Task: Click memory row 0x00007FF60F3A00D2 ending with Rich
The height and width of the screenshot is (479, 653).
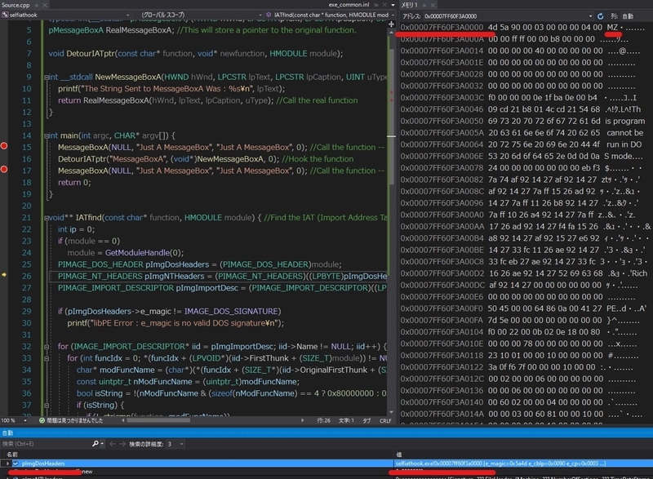Action: point(524,273)
